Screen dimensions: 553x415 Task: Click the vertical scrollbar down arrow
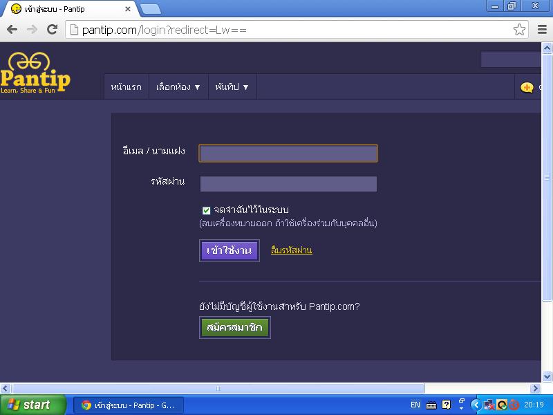click(547, 376)
